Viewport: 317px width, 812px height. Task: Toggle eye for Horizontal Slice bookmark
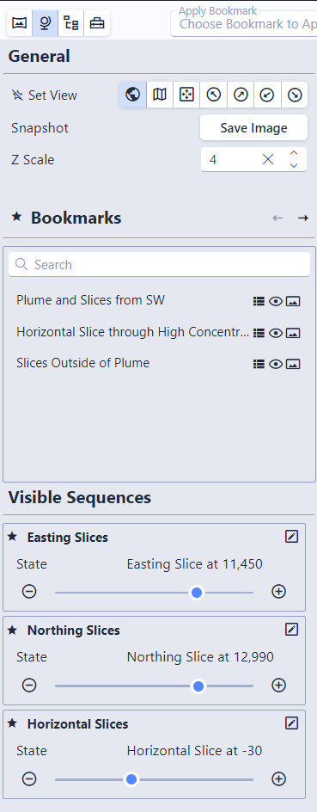tap(276, 333)
